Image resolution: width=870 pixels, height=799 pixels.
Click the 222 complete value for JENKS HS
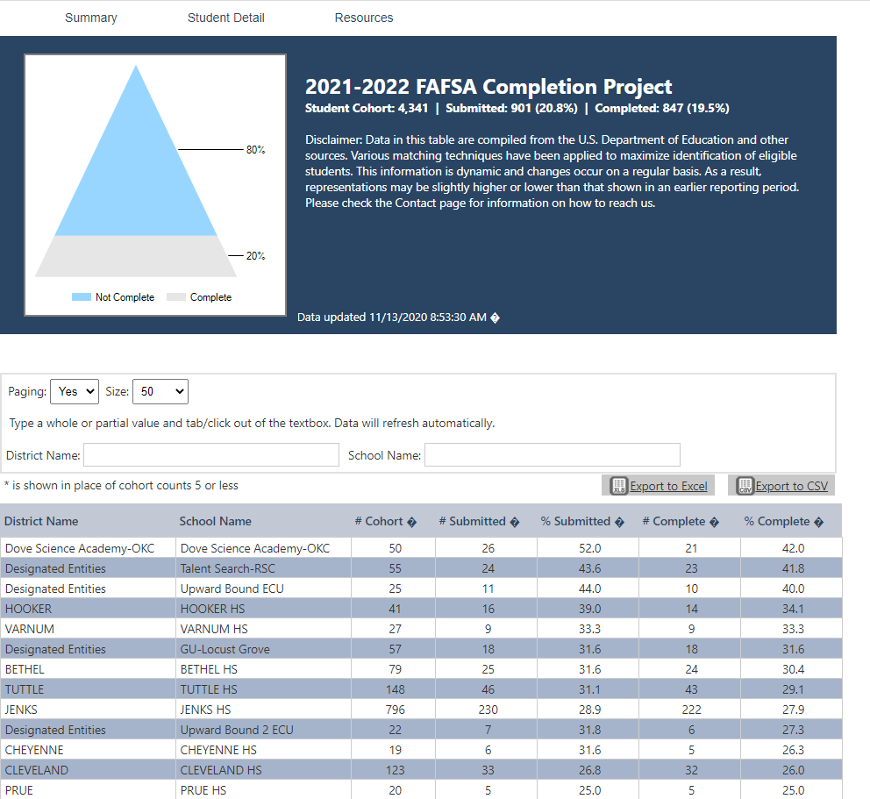point(691,710)
